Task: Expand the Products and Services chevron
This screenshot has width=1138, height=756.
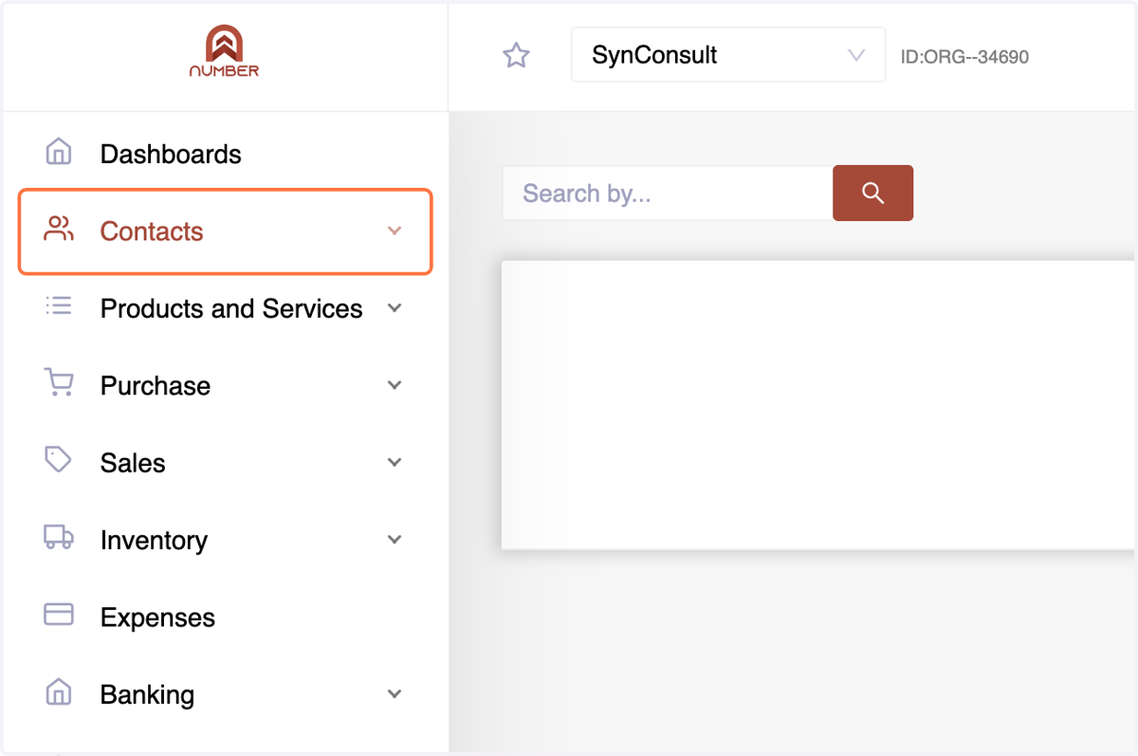Action: tap(395, 308)
